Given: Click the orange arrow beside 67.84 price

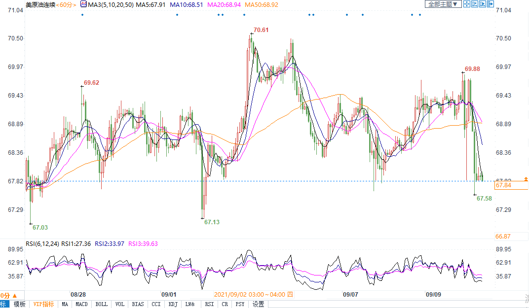Looking at the screenshot, I should point(526,178).
